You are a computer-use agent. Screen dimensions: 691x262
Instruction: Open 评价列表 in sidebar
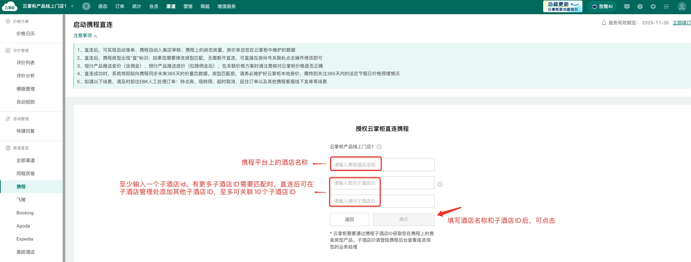click(x=25, y=63)
